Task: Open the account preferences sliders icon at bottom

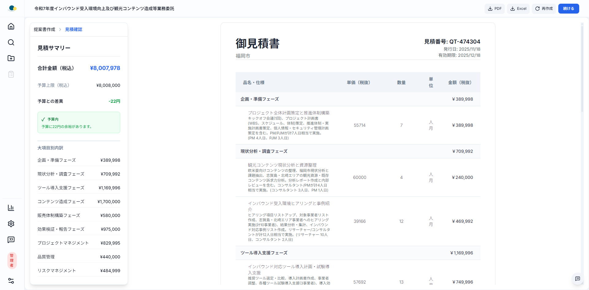Action: [11, 281]
